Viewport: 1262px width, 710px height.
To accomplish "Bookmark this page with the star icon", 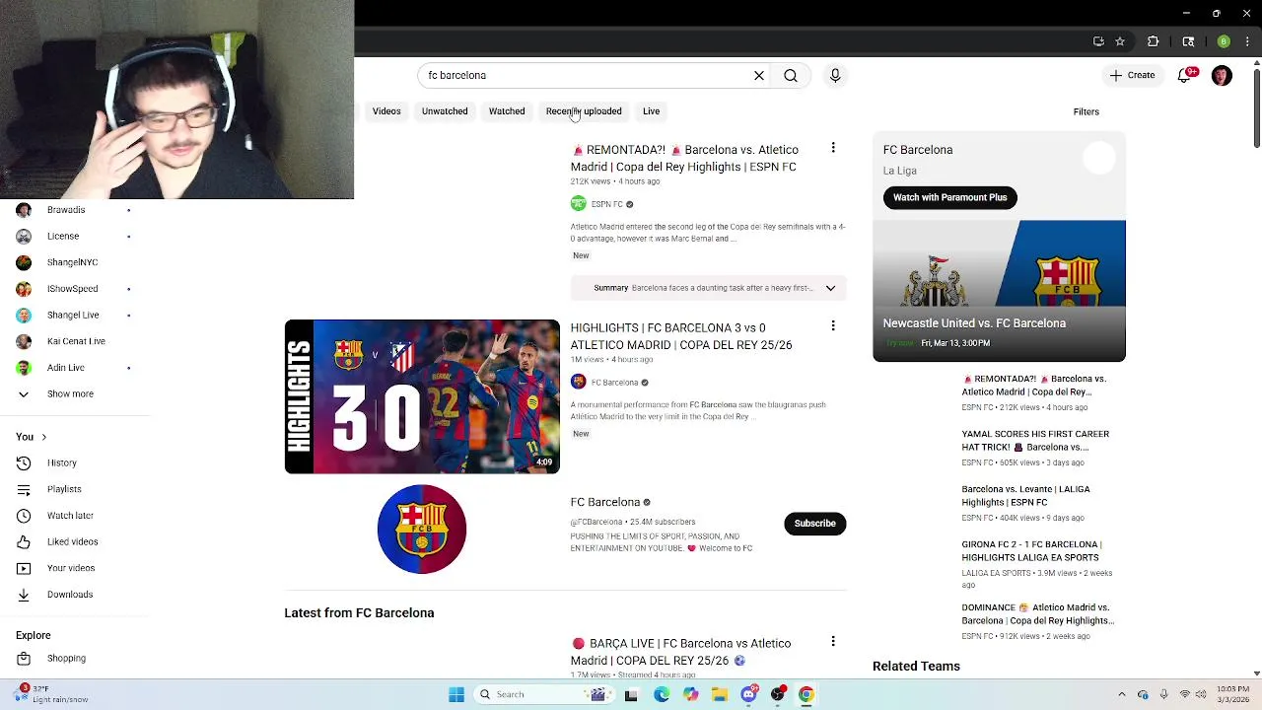I will coord(1120,41).
